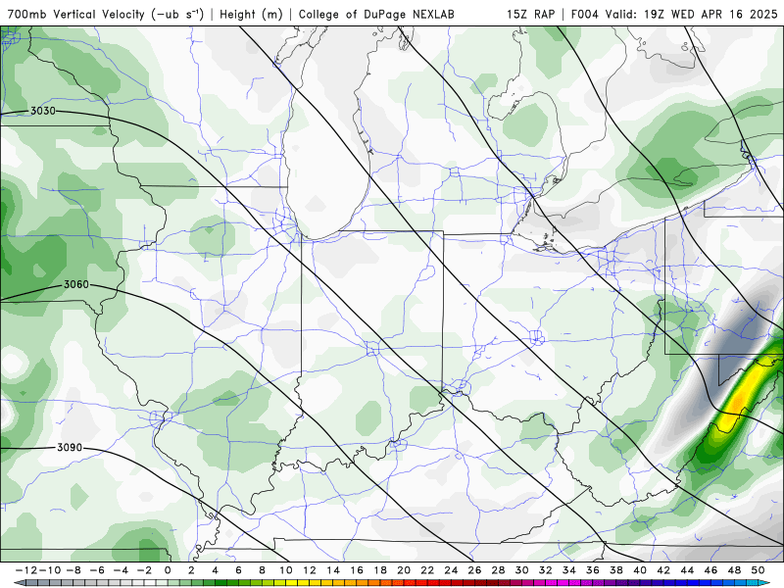
Task: Click the -10 value on the color scale
Action: [50, 570]
